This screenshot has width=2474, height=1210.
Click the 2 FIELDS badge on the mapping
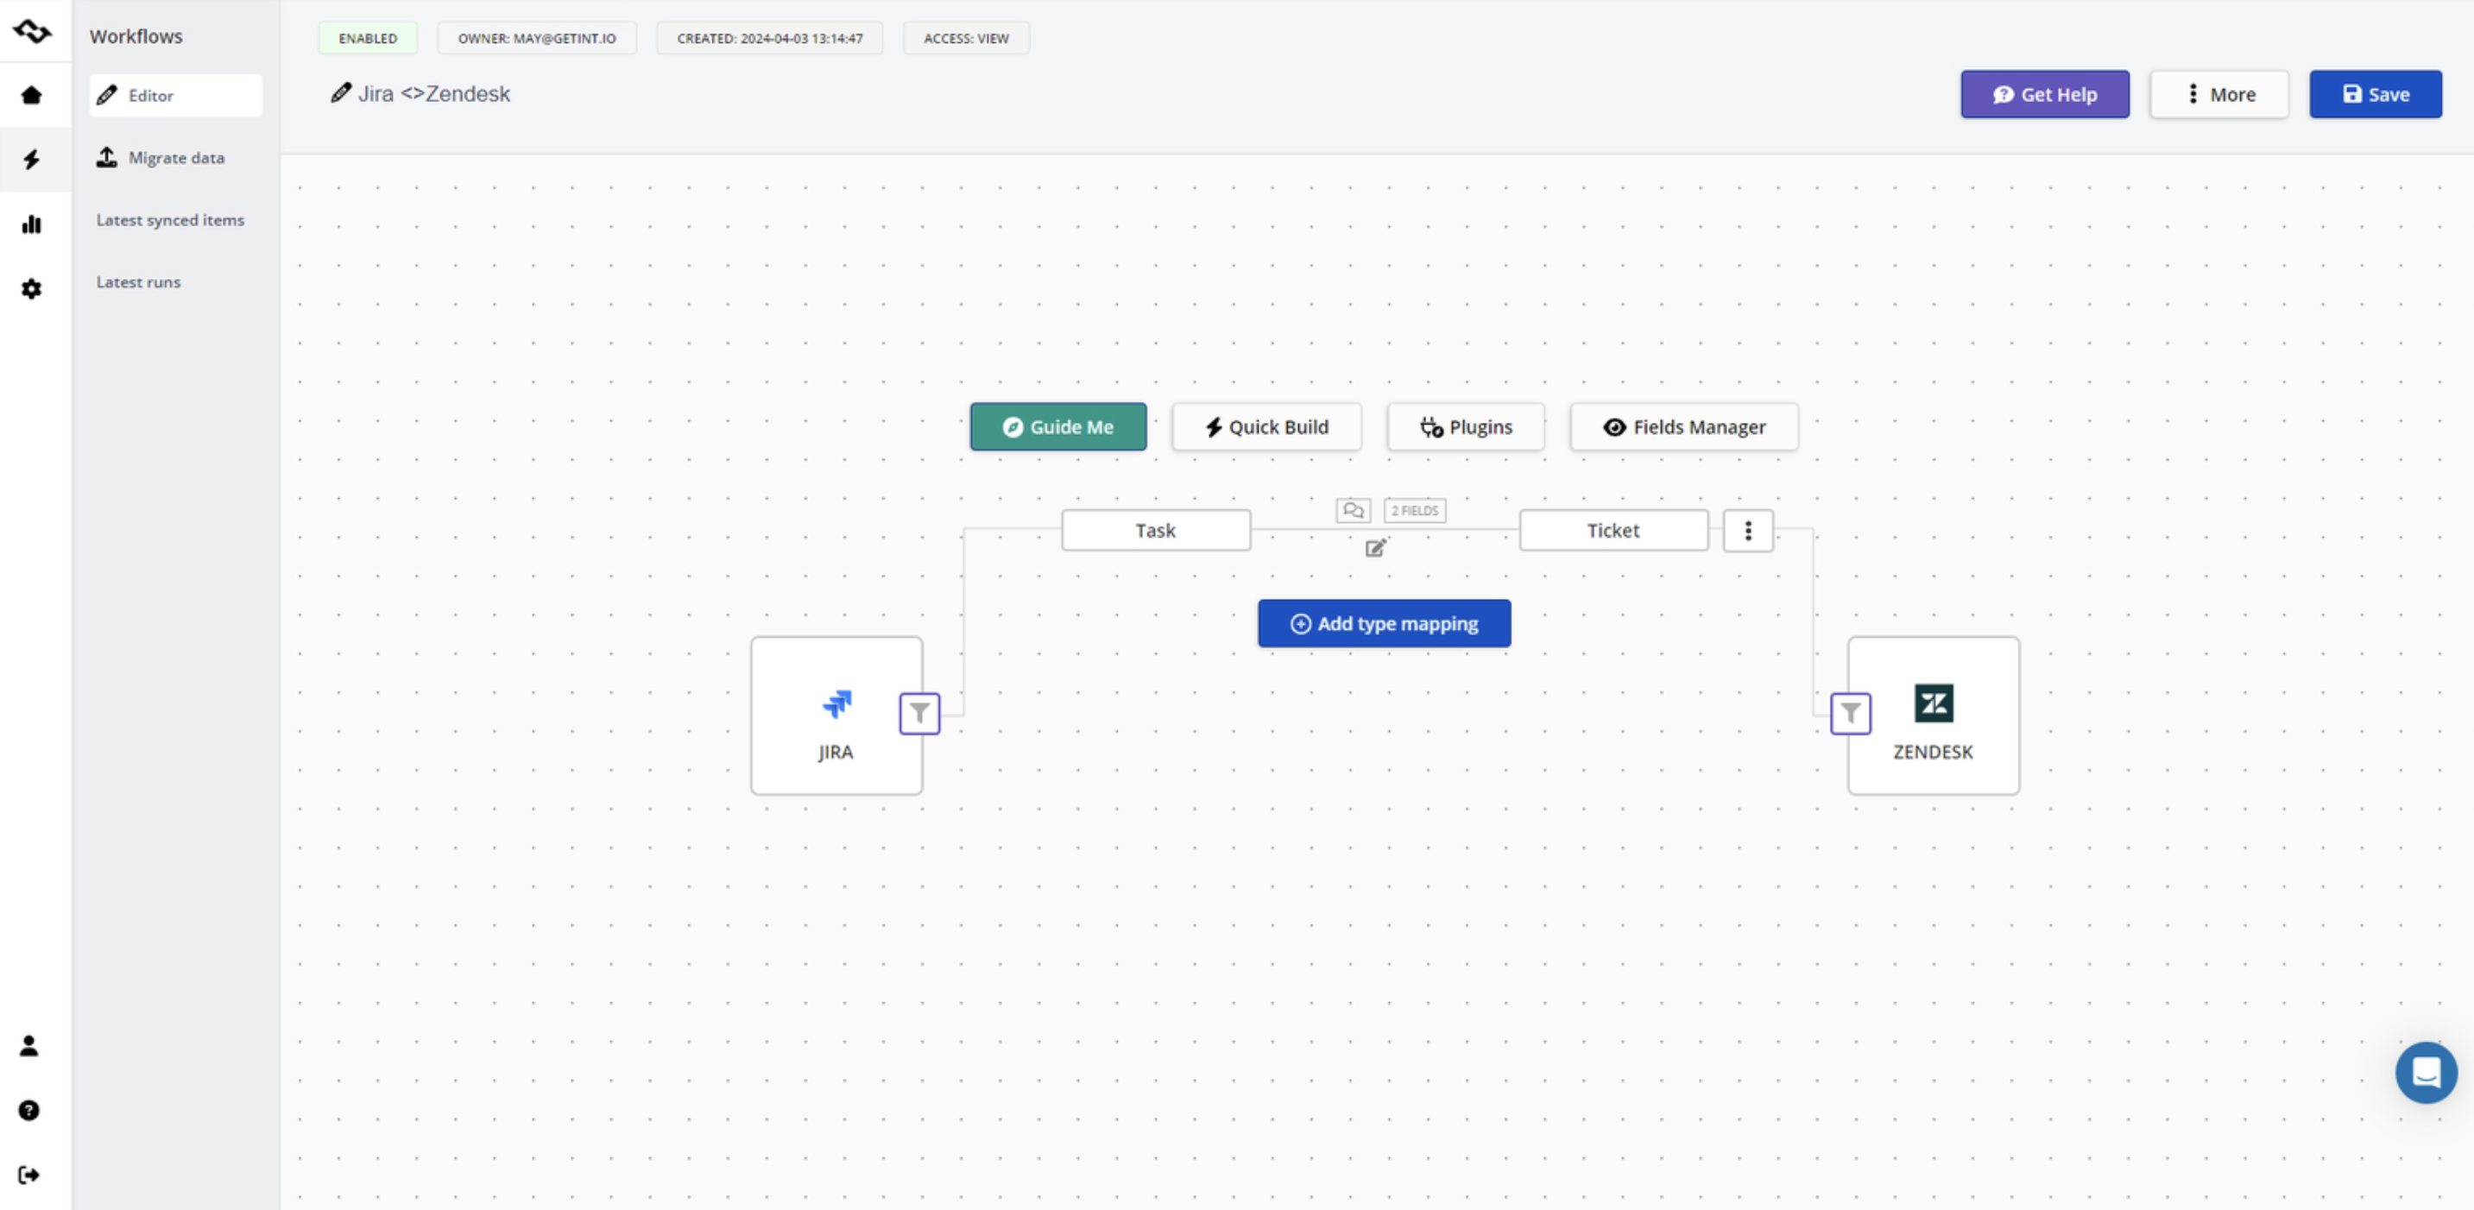pos(1414,510)
